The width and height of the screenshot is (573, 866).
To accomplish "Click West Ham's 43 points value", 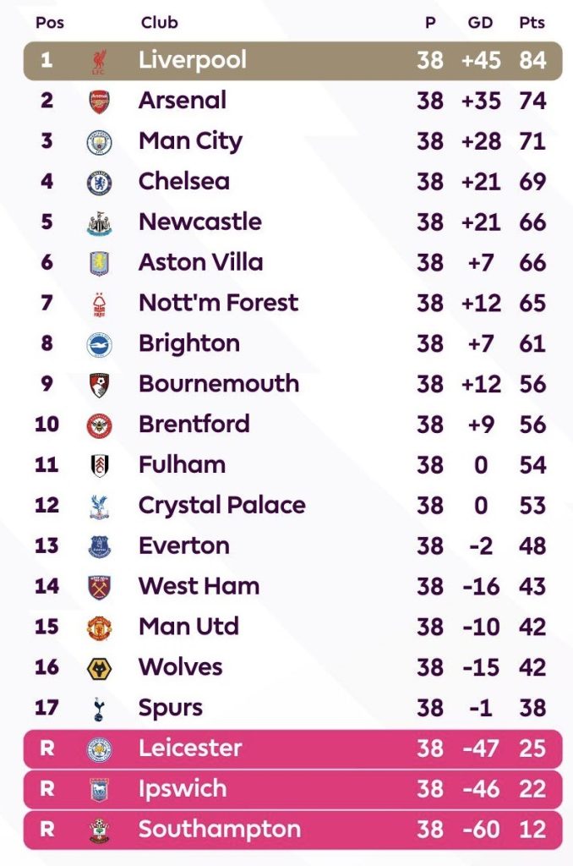I will [532, 586].
